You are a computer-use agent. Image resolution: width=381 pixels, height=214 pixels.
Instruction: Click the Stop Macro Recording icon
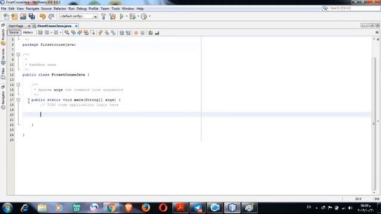(143, 33)
